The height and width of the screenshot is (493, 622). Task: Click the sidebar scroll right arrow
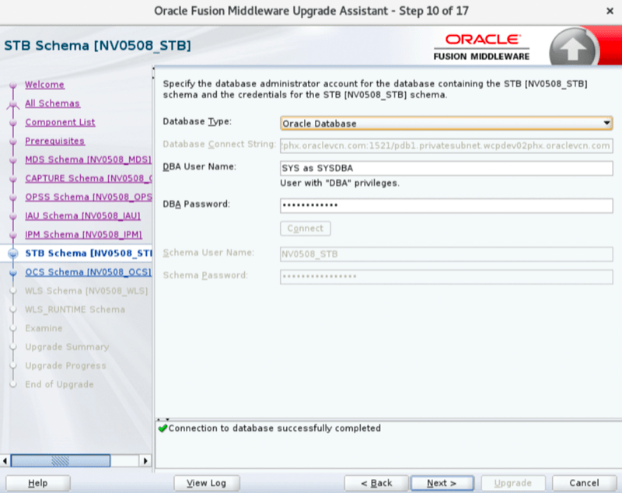coord(145,460)
